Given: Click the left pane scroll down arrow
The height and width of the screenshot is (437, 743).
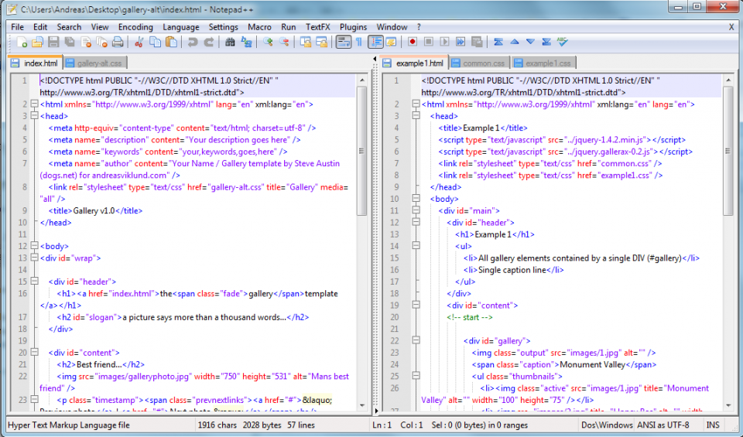Looking at the screenshot, I should tap(362, 406).
